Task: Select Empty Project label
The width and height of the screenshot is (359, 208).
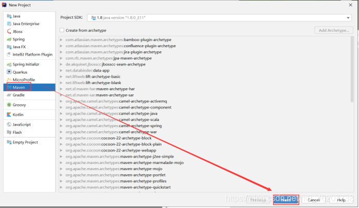Action: pyautogui.click(x=25, y=142)
